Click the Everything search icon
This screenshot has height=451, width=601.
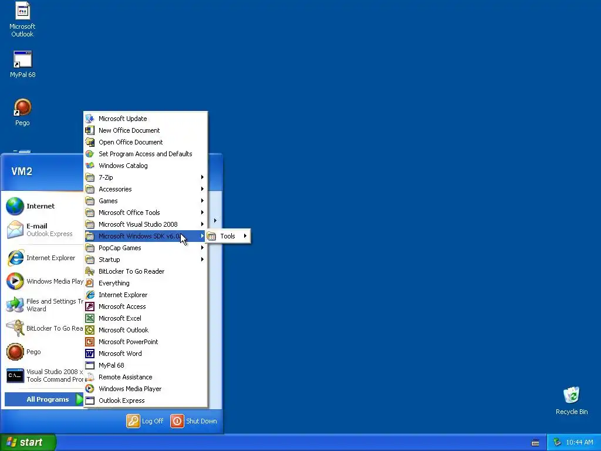point(90,283)
